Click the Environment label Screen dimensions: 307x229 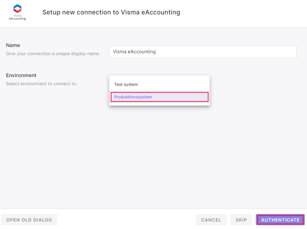pos(21,75)
